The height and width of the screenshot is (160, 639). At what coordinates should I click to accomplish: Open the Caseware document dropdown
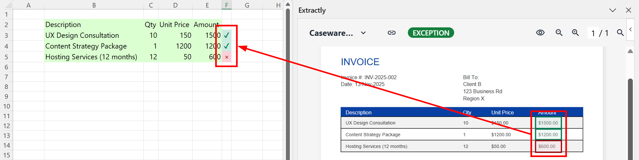(363, 33)
